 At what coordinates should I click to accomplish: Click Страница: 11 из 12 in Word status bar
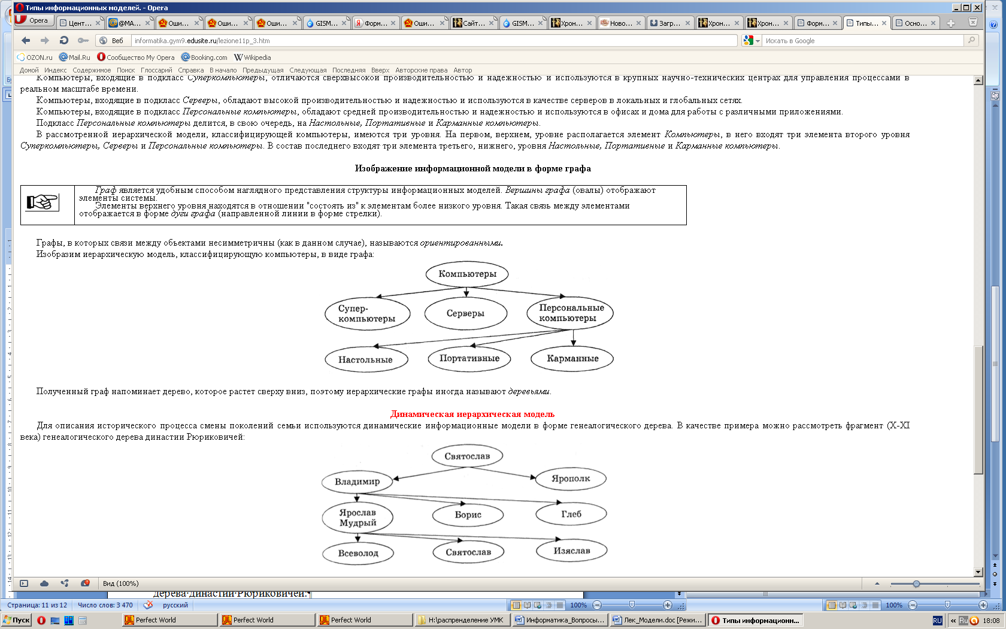[x=37, y=605]
